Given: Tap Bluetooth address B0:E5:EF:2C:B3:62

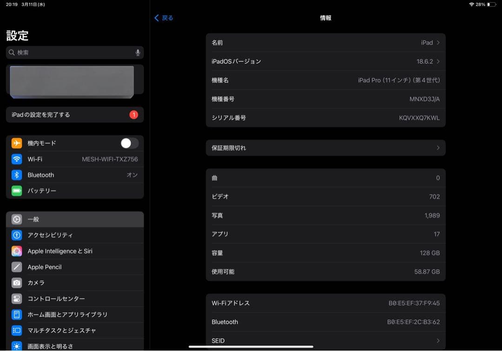Looking at the screenshot, I should [413, 322].
